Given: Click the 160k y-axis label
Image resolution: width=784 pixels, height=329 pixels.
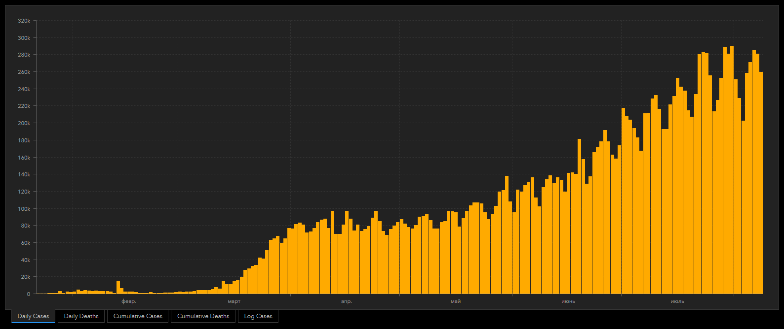Looking at the screenshot, I should (24, 158).
